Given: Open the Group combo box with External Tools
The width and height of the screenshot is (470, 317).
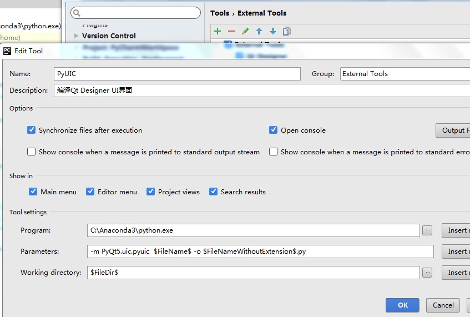Looking at the screenshot, I should click(405, 74).
